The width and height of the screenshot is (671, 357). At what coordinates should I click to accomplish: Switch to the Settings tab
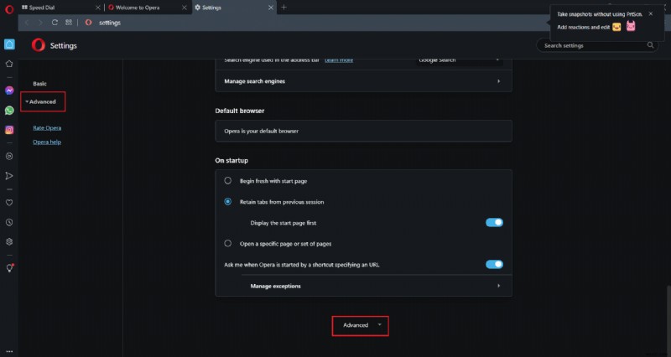(x=233, y=8)
